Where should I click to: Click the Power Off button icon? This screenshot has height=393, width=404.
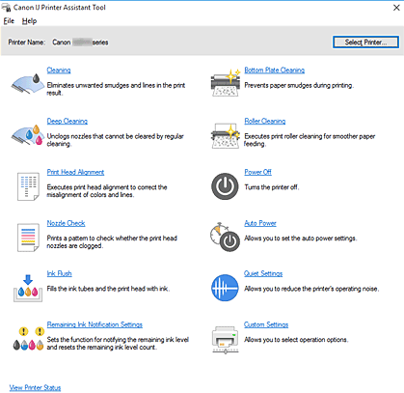225,186
